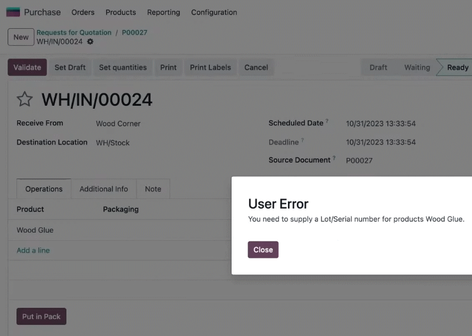Mark record favorite with the star icon
Image resolution: width=472 pixels, height=336 pixels.
(24, 99)
